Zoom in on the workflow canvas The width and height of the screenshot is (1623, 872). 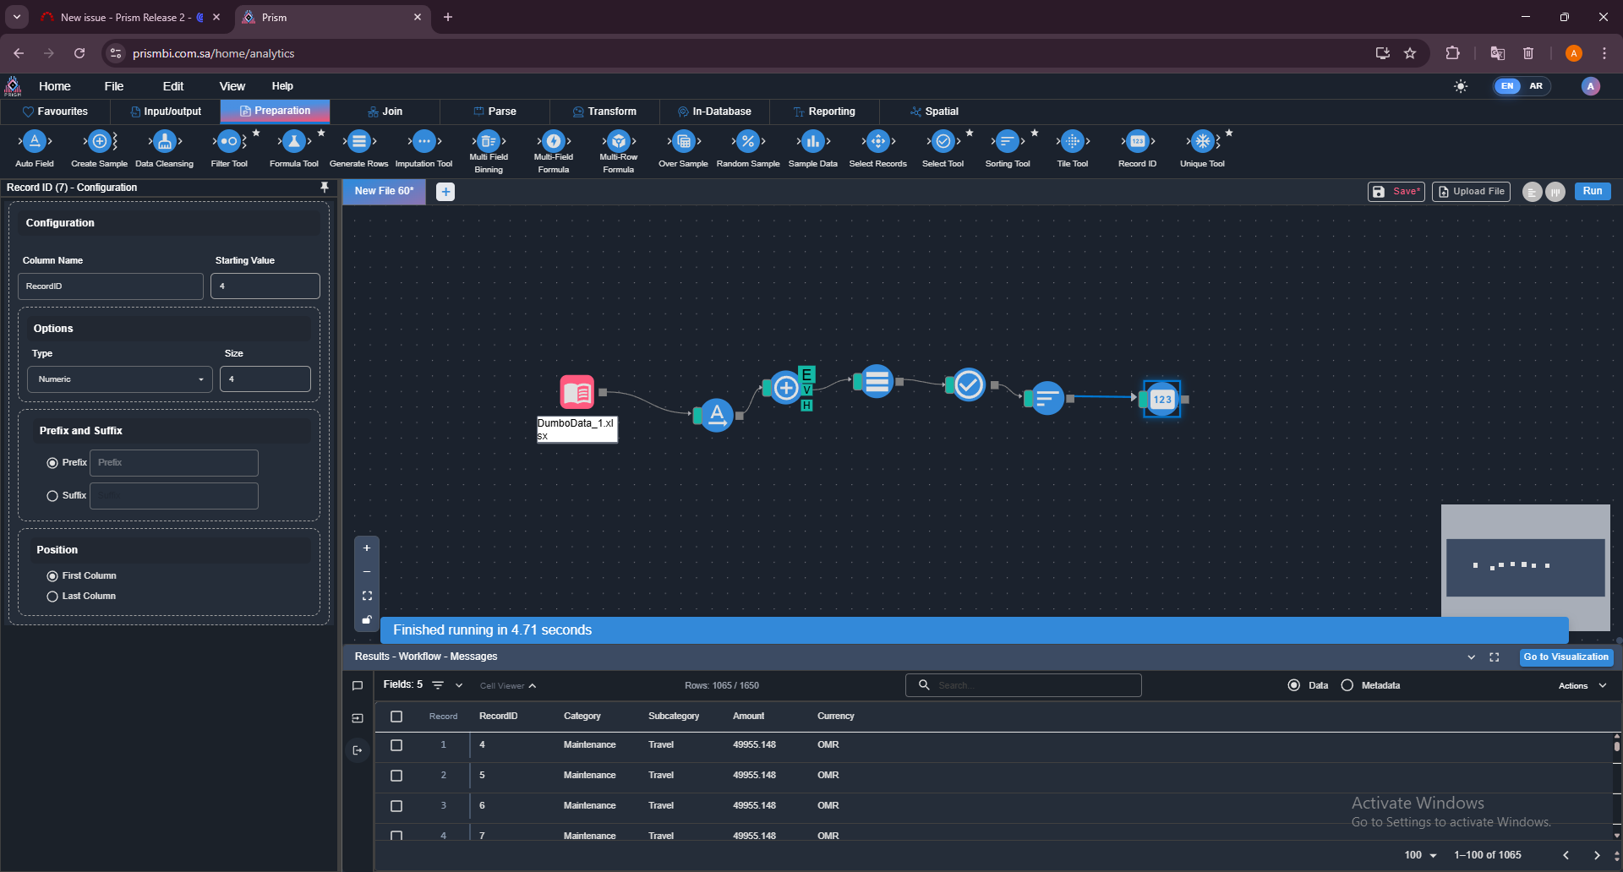367,548
